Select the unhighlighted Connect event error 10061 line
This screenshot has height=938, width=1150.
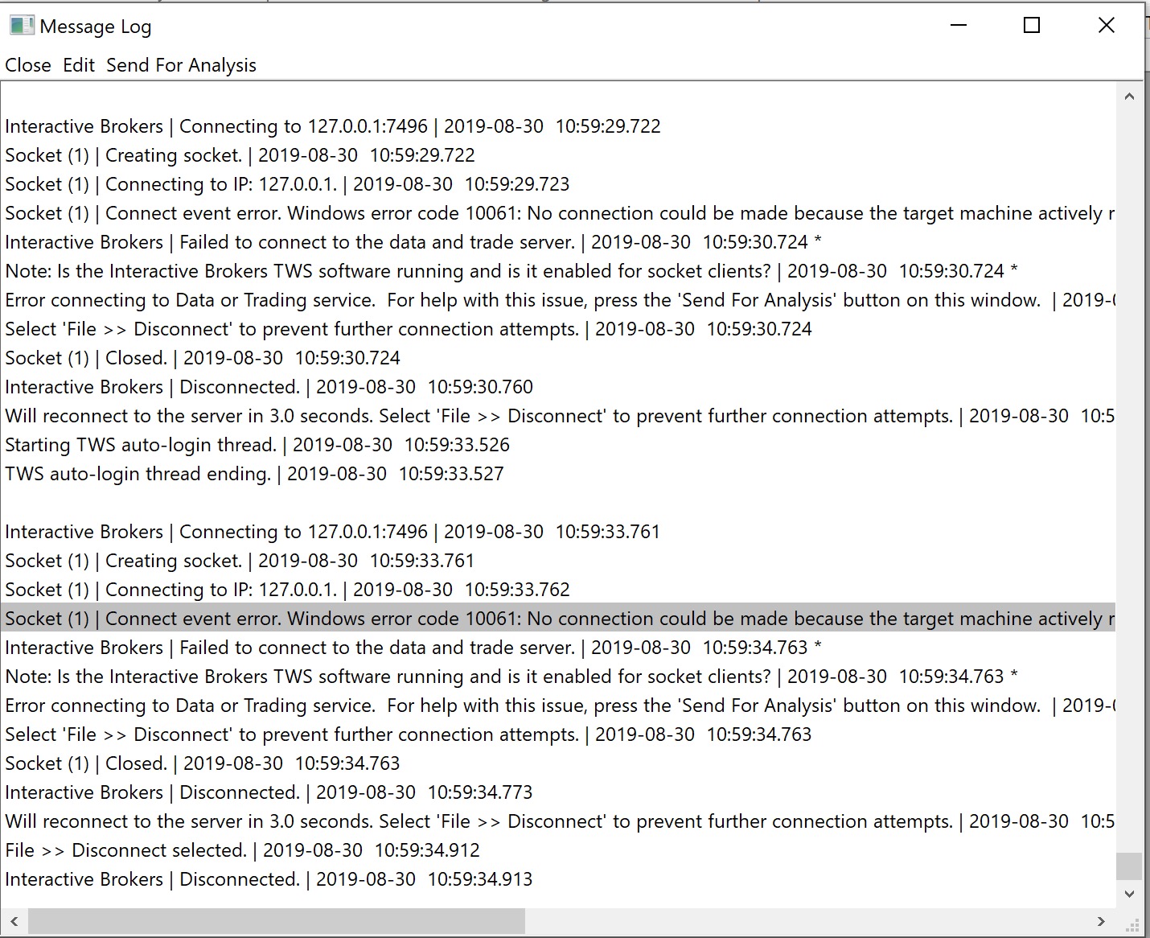coord(558,213)
